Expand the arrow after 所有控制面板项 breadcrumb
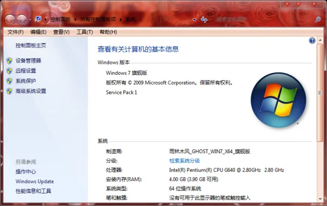The image size is (327, 206). coord(120,20)
